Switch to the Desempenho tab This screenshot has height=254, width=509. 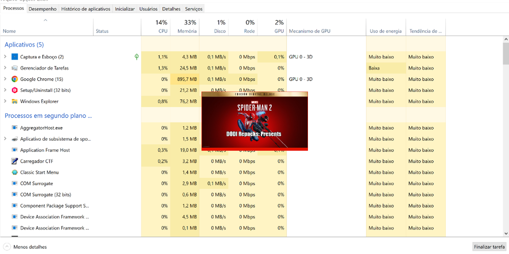point(43,9)
